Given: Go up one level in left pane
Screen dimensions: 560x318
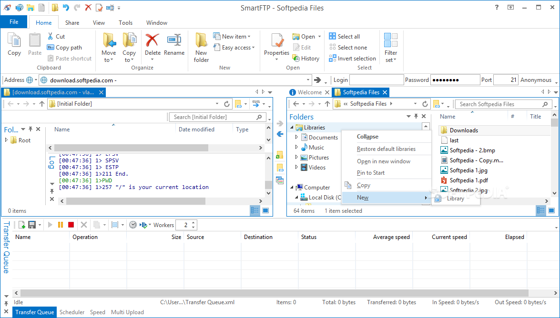Looking at the screenshot, I should [x=42, y=104].
